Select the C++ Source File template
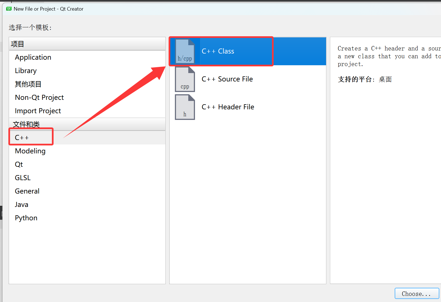 click(x=248, y=79)
